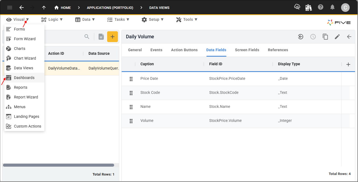The image size is (358, 182).
Task: Switch to the Events tab
Action: point(156,50)
